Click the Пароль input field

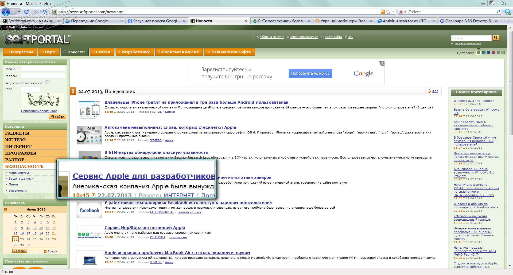43,76
